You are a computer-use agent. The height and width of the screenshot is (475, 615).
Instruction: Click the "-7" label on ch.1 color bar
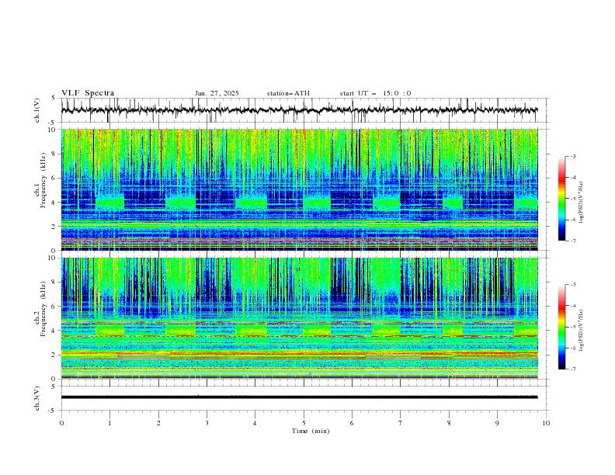point(573,241)
